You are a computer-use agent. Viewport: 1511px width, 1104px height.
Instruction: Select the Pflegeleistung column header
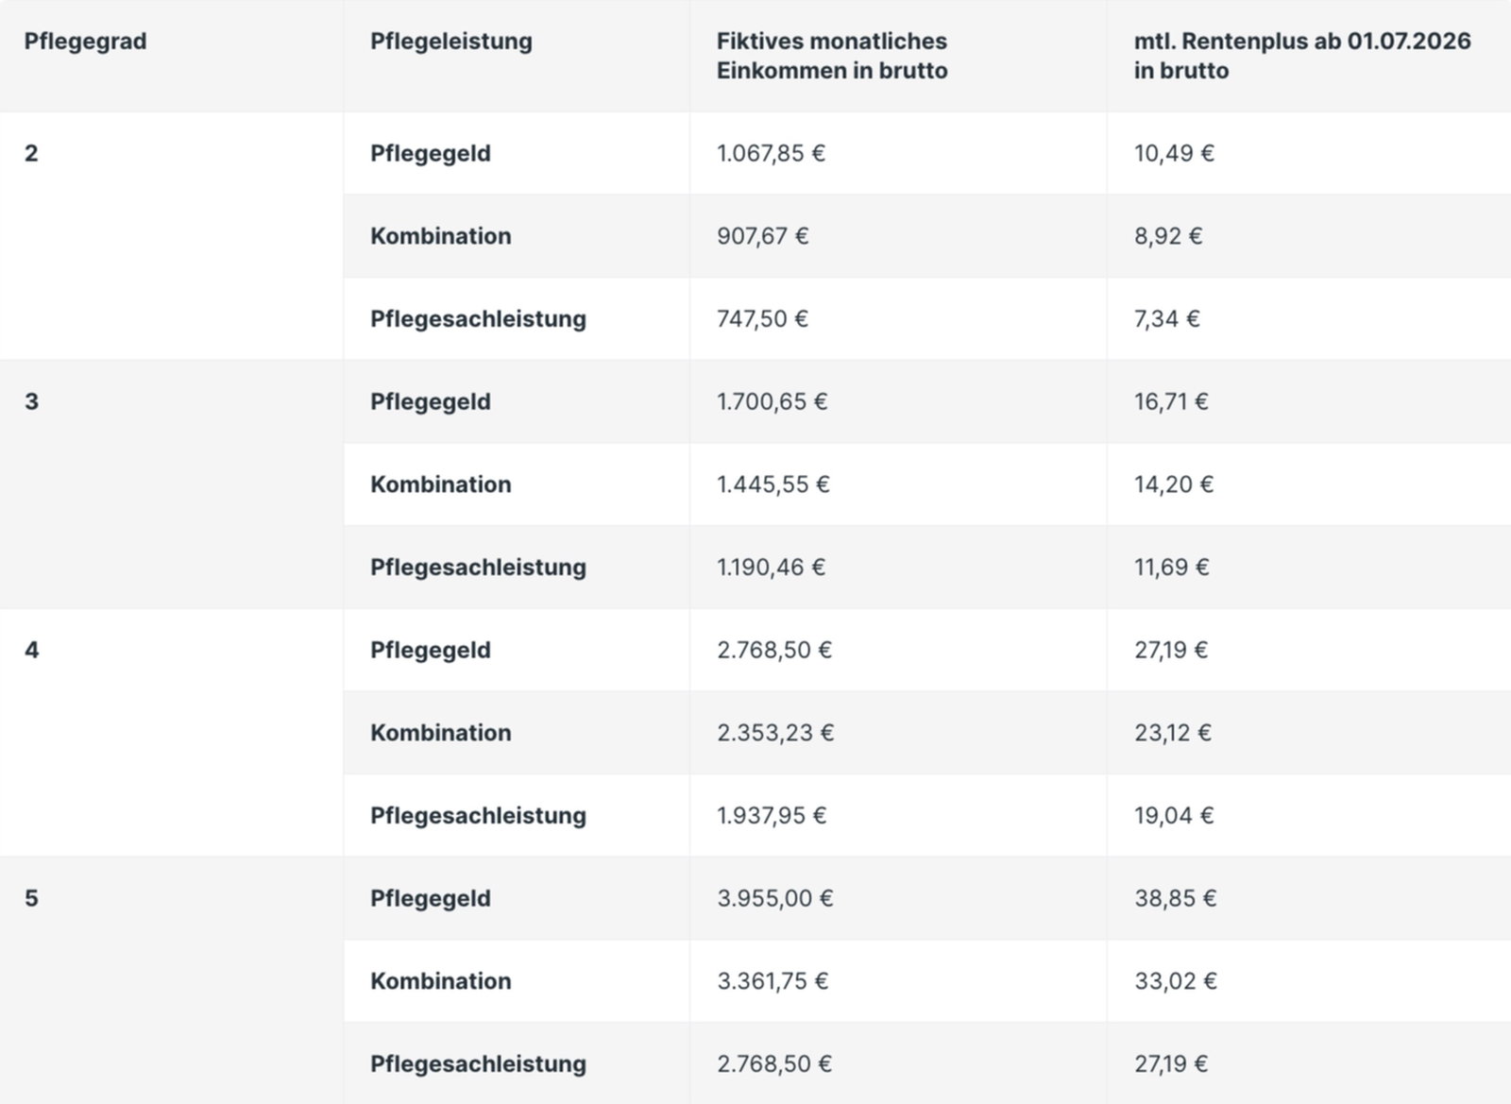[x=450, y=42]
